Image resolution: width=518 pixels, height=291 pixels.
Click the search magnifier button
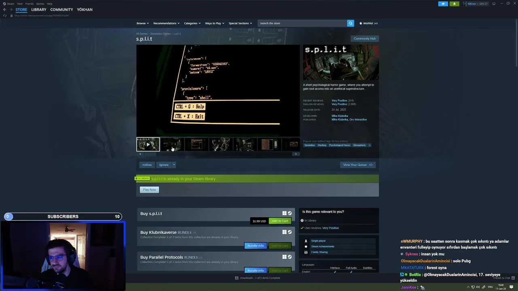click(350, 23)
